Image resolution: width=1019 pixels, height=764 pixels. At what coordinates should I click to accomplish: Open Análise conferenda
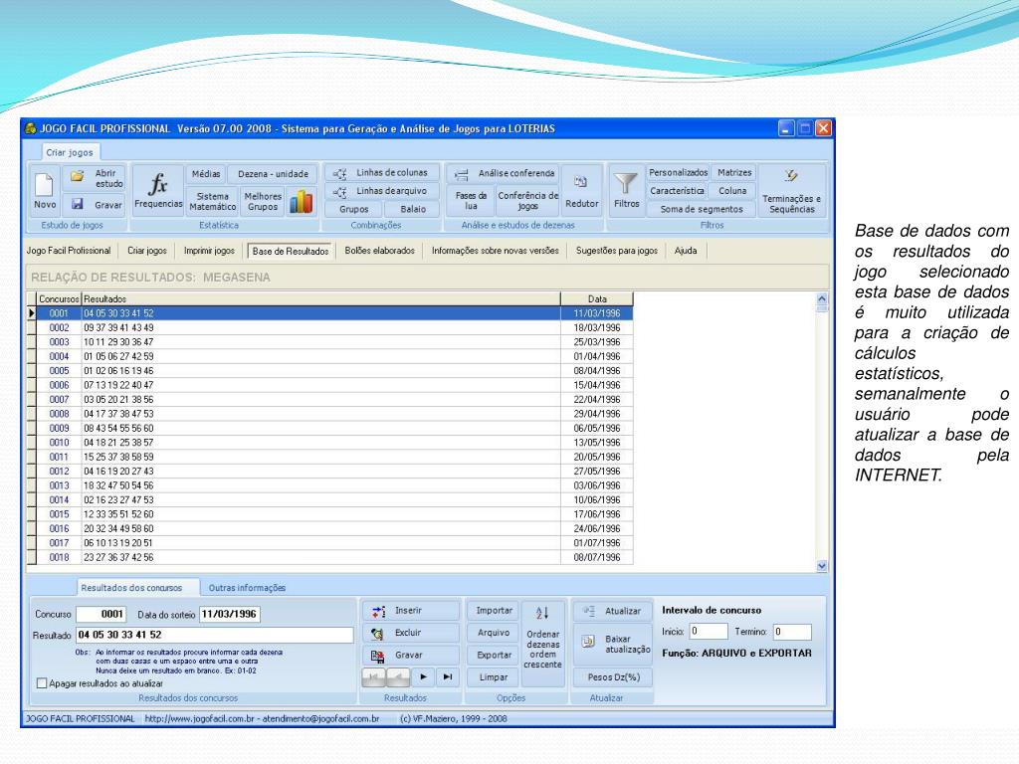tap(505, 173)
